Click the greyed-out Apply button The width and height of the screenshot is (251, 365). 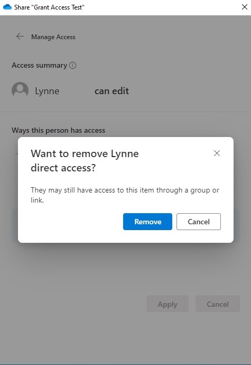168,304
